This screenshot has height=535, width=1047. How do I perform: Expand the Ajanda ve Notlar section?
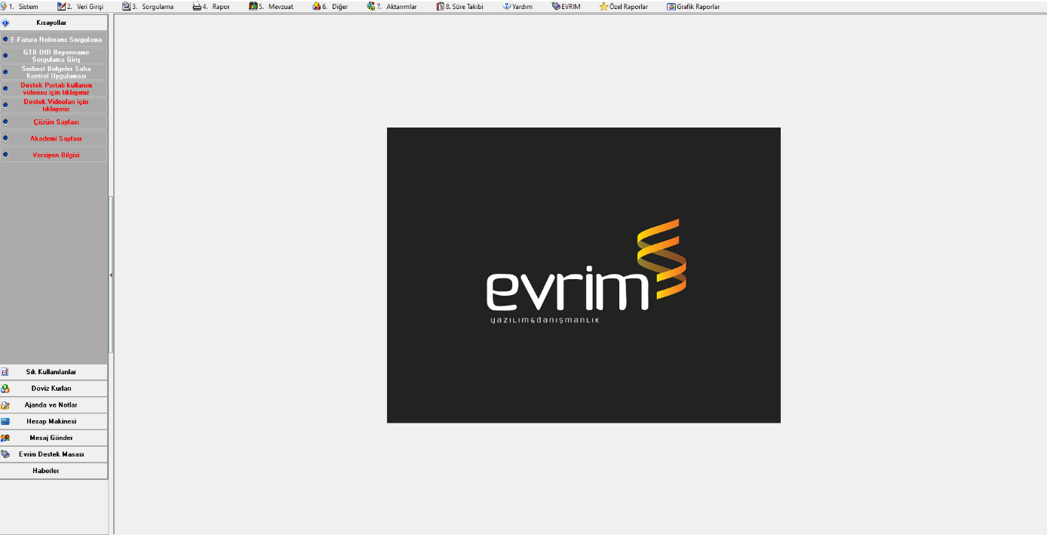(54, 405)
